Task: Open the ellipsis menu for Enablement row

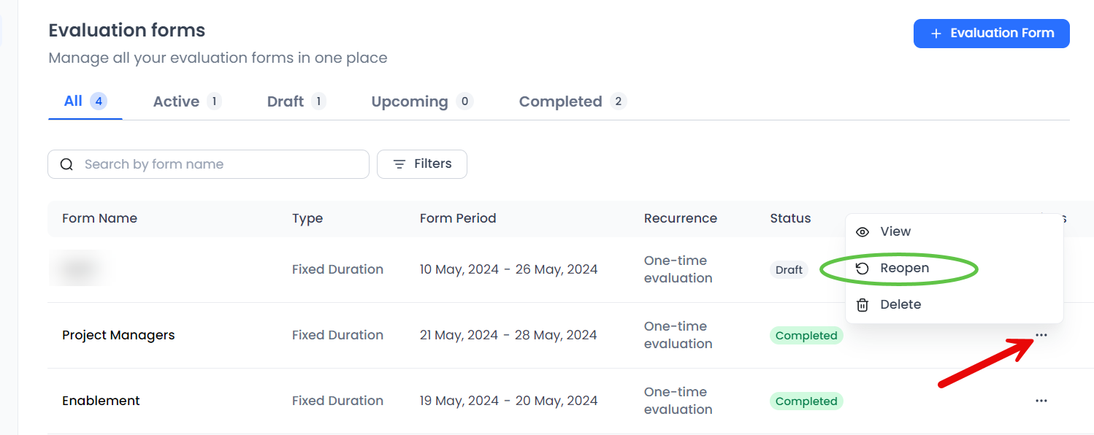Action: (x=1041, y=401)
